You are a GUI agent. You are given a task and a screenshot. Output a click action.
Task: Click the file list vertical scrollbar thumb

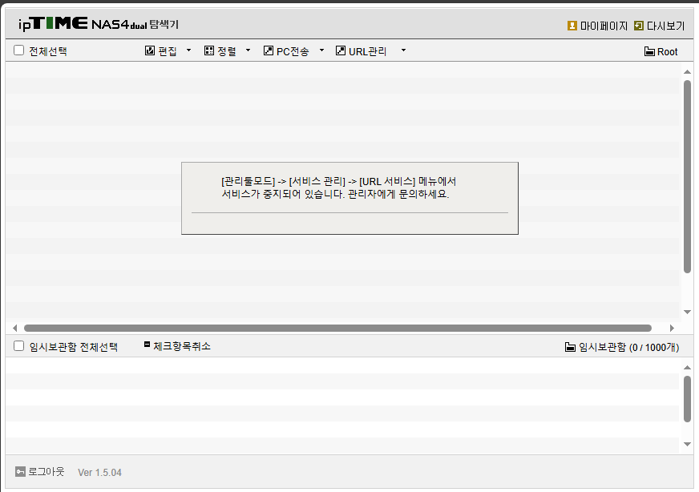(x=687, y=176)
